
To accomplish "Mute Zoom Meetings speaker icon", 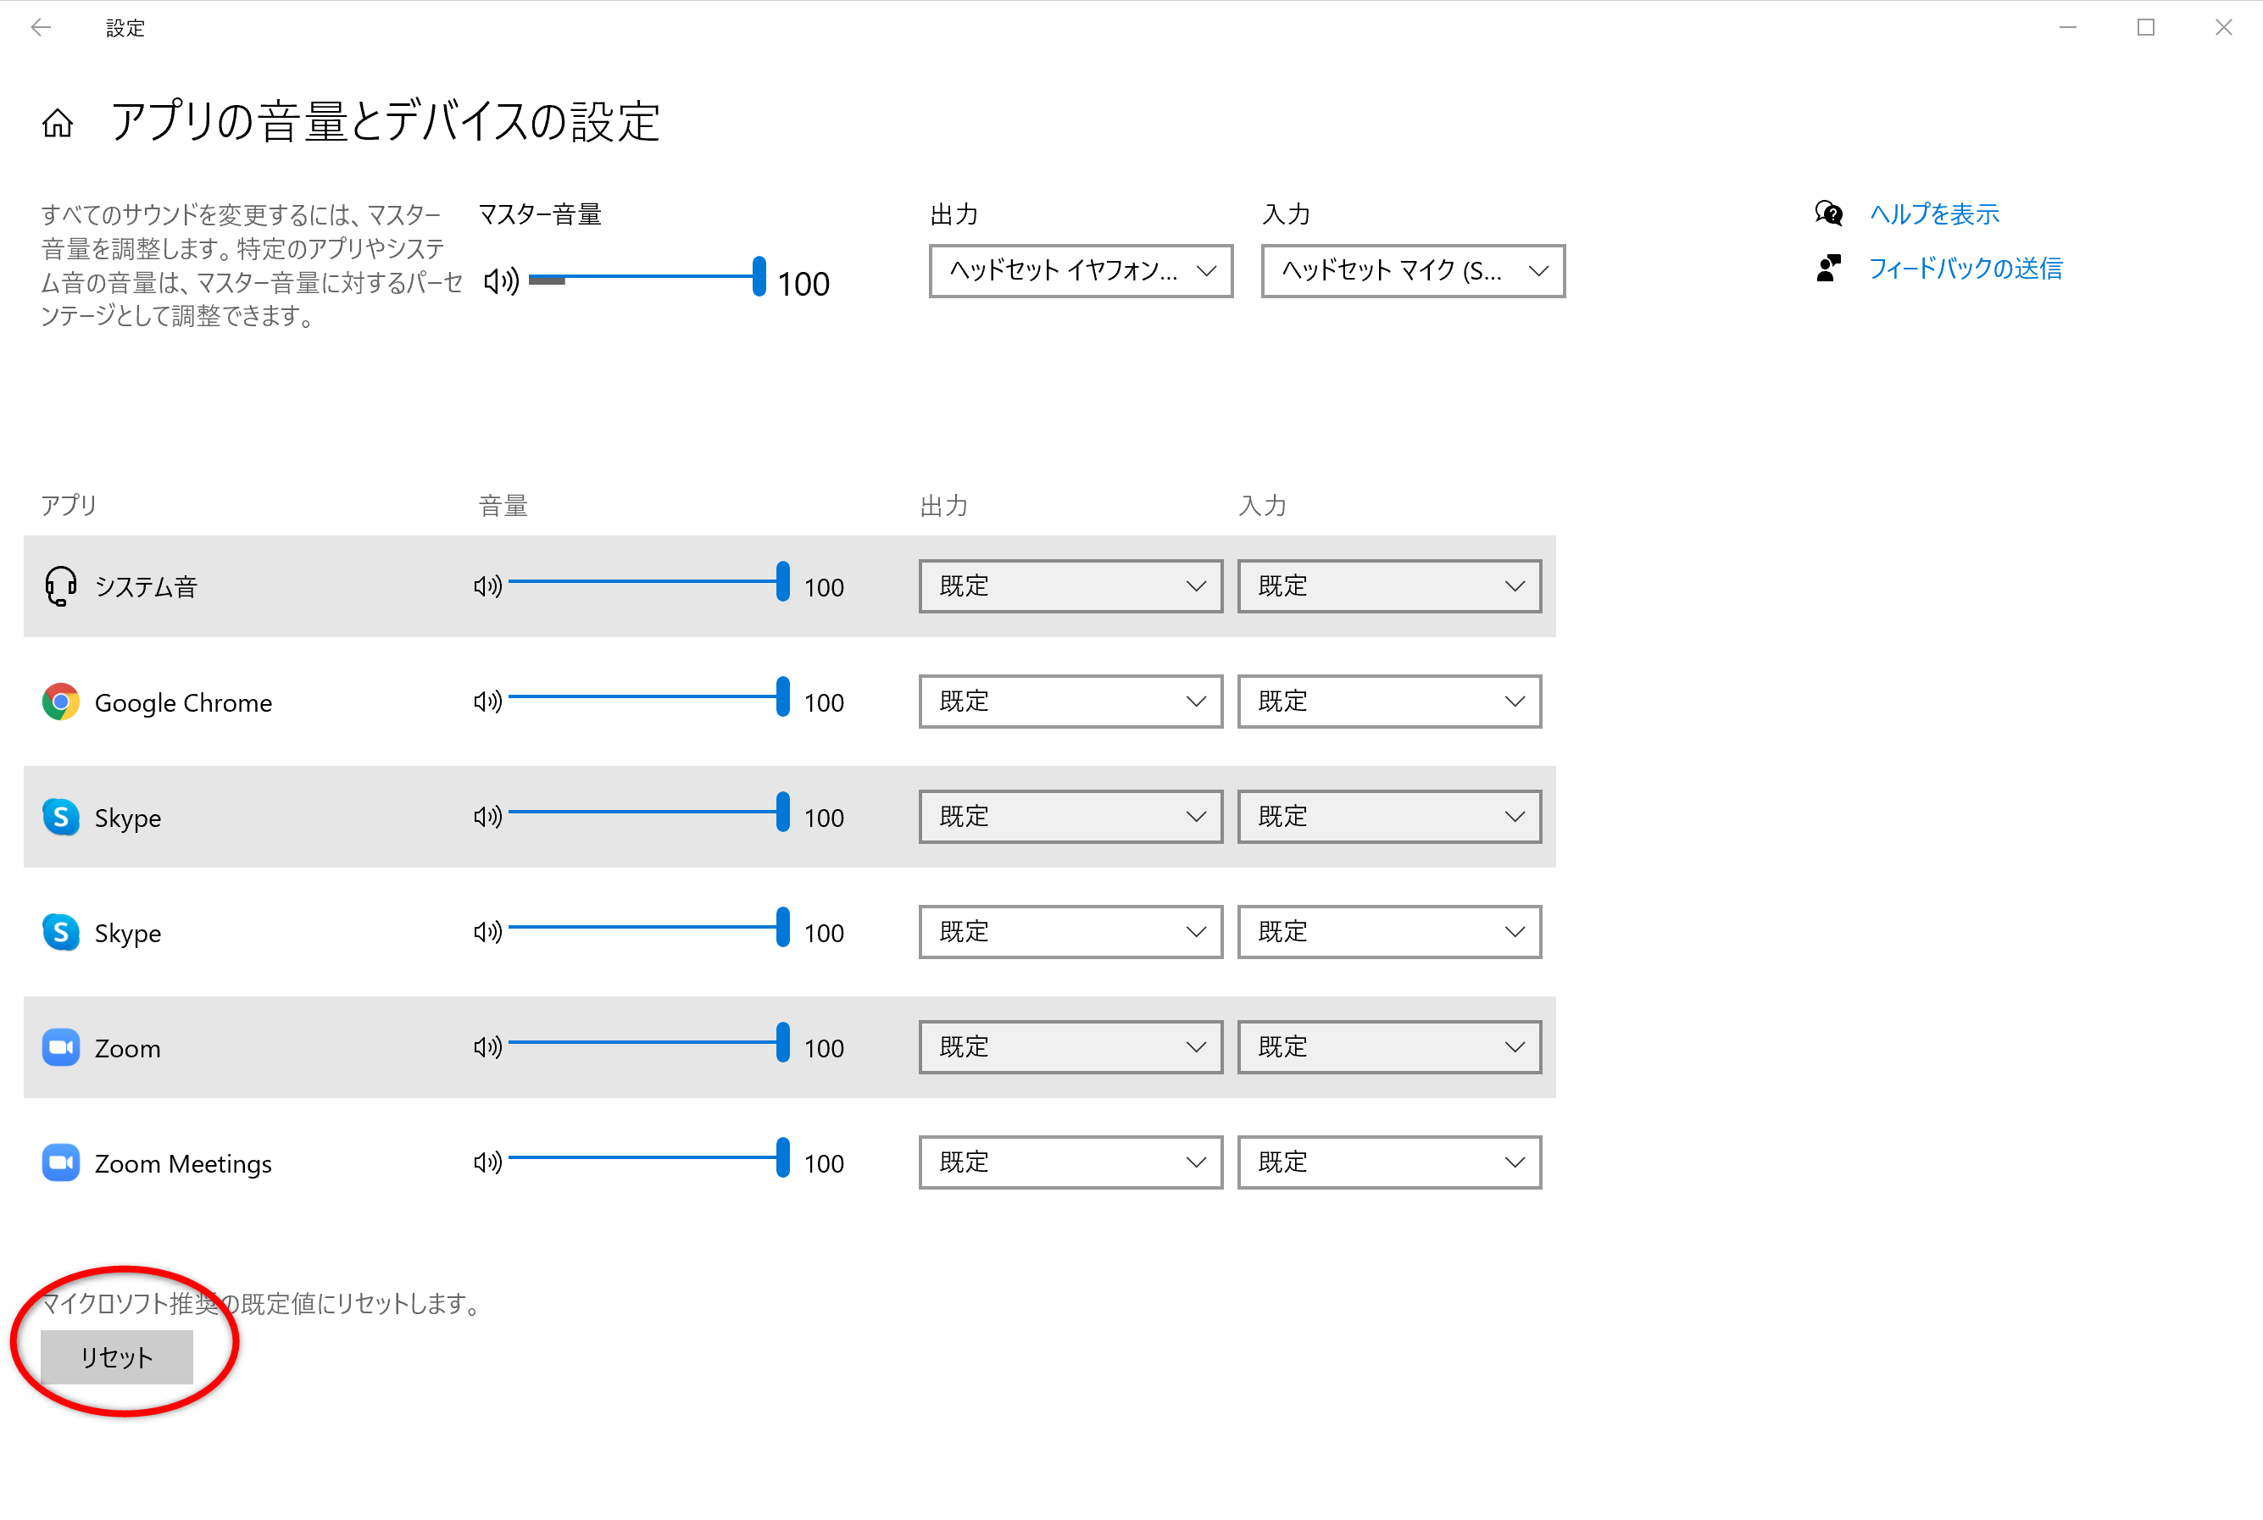I will click(487, 1162).
